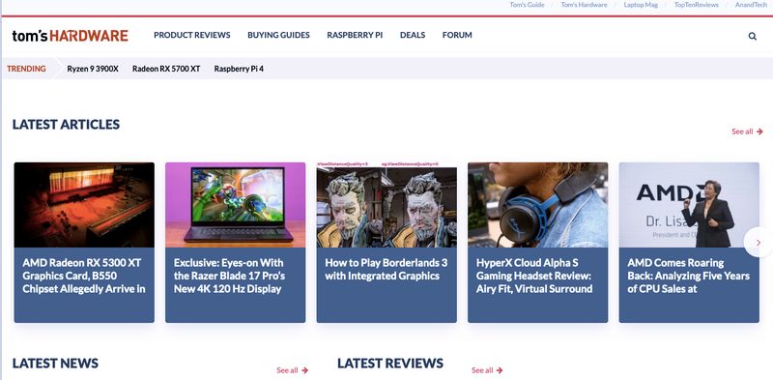Open the search magnifier icon

coord(753,36)
